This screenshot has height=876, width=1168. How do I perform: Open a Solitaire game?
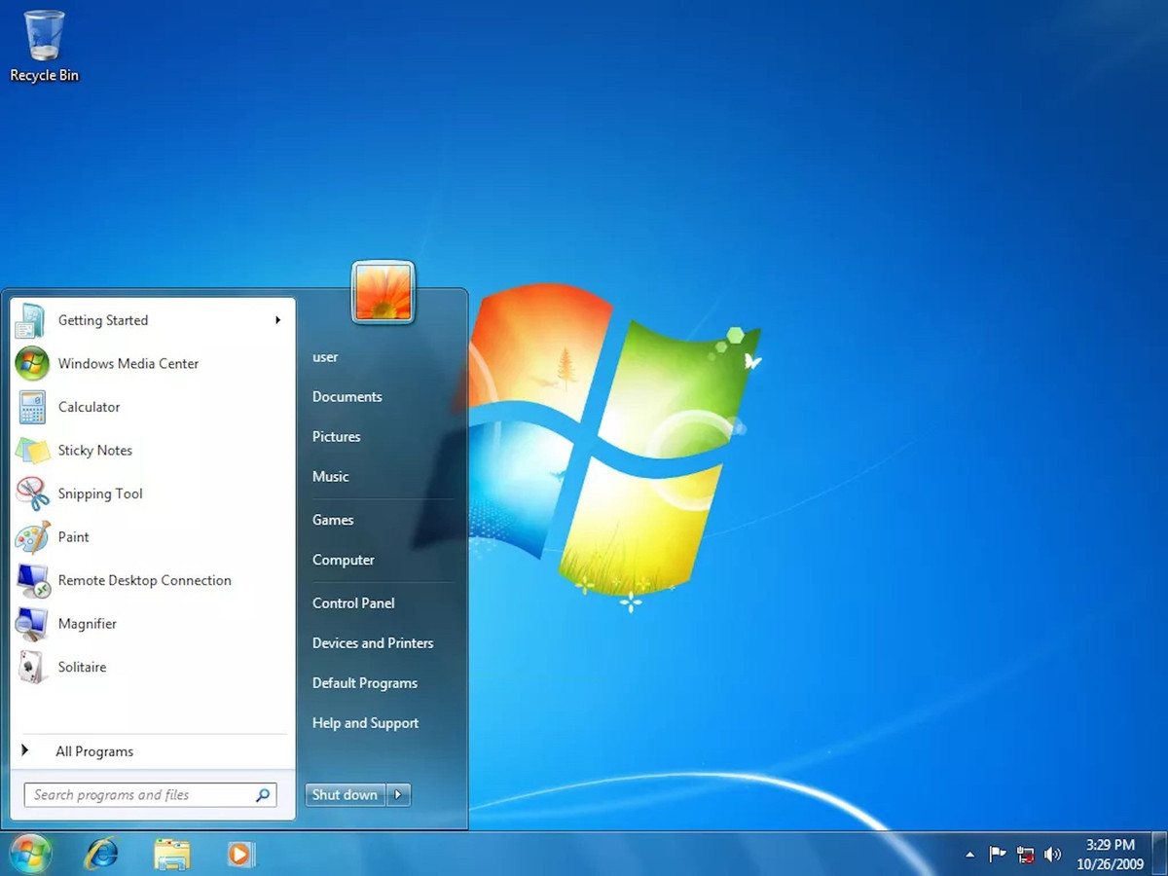[82, 667]
